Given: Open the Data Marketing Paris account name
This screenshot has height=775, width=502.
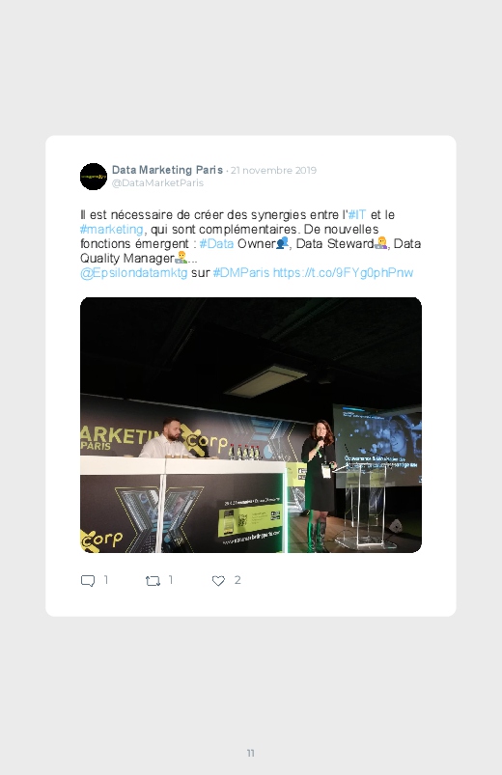Looking at the screenshot, I should [x=167, y=170].
